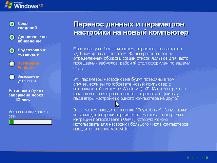This screenshot has height=163, width=217.
Task: Click the paragraph starting Если у вас
Action: pyautogui.click(x=131, y=58)
